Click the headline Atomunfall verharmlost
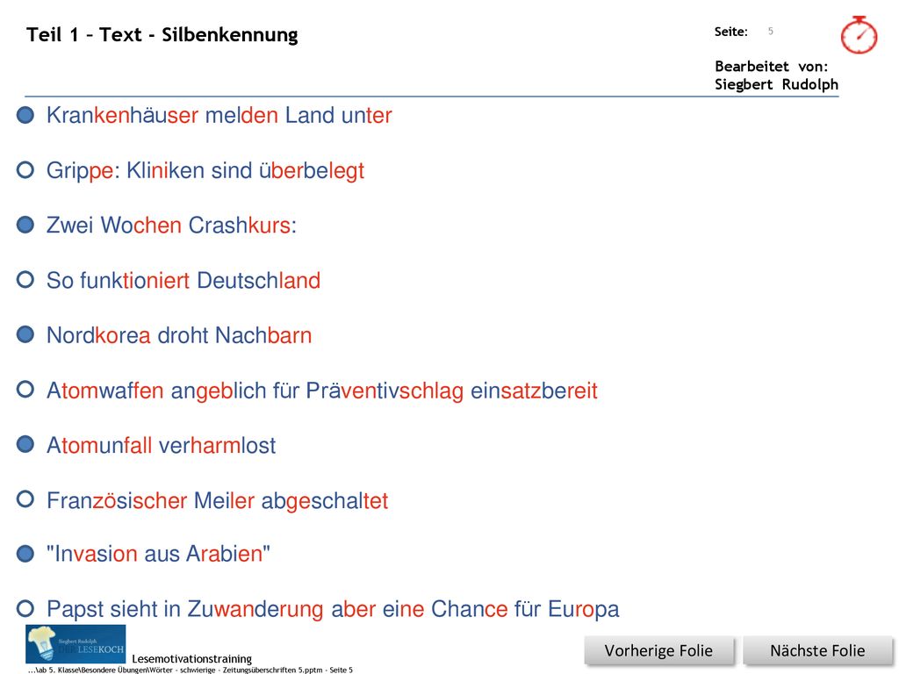Image resolution: width=899 pixels, height=674 pixels. coord(162,445)
